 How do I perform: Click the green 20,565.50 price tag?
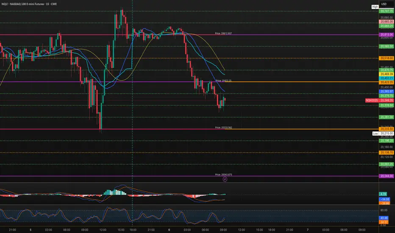point(387,47)
